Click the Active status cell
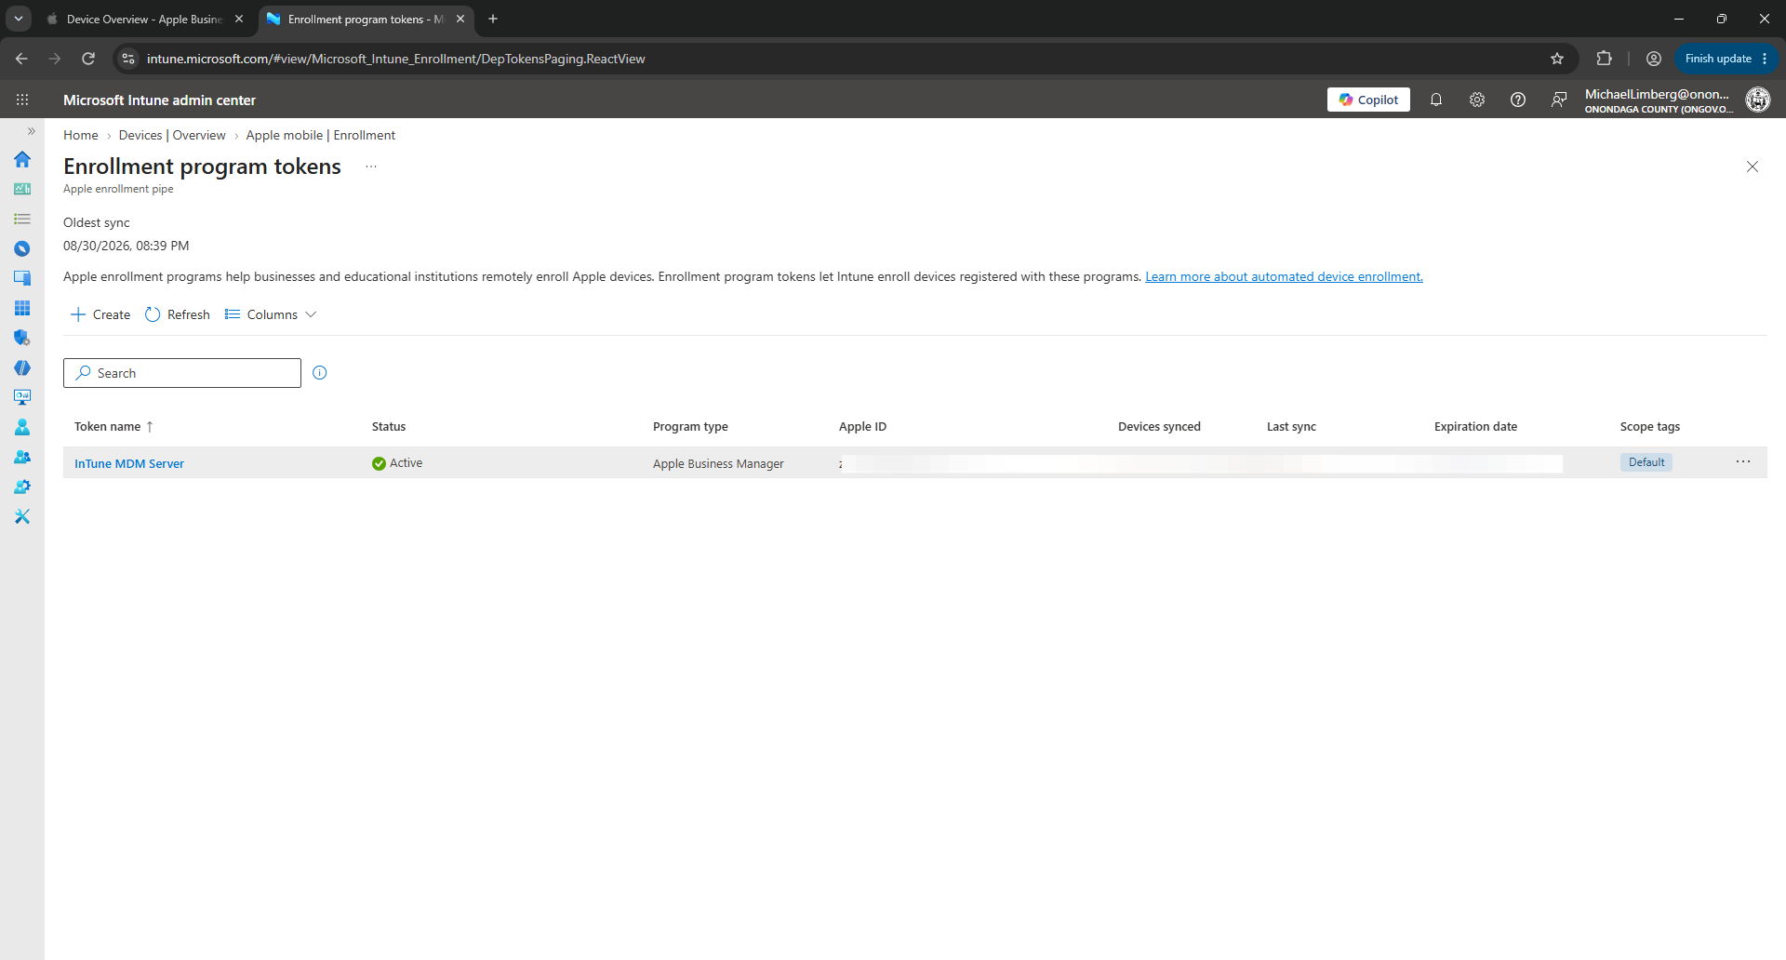The width and height of the screenshot is (1786, 960). click(397, 463)
